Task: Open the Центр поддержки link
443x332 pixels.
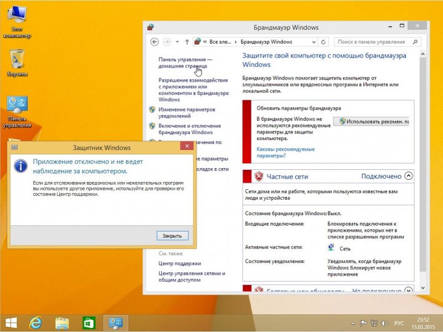Action: (179, 263)
